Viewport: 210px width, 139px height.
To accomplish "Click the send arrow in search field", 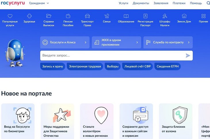I will tap(188, 55).
